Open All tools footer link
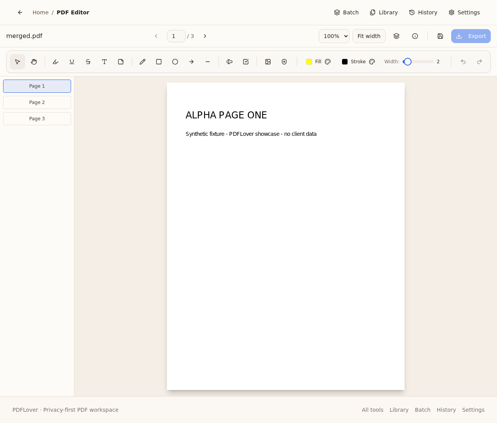The image size is (497, 423). (372, 410)
